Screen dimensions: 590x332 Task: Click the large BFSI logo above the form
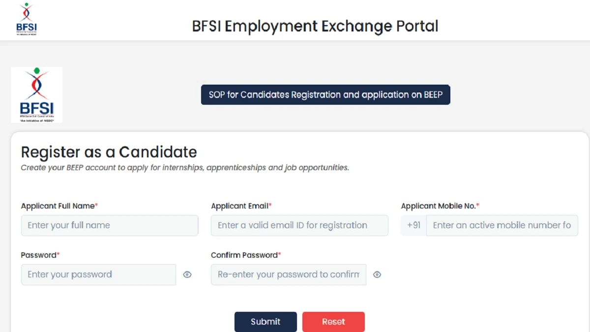pyautogui.click(x=36, y=94)
